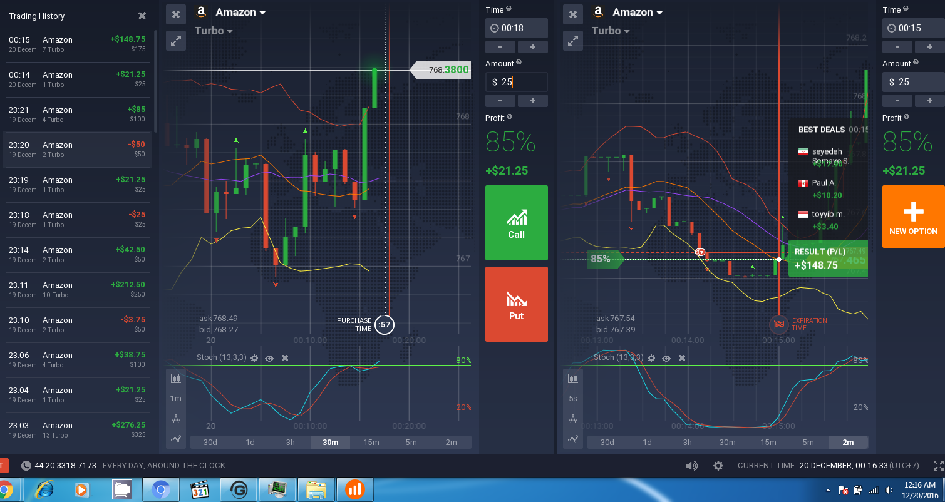Open the 1m candle interval selector
The image size is (945, 502).
176,399
